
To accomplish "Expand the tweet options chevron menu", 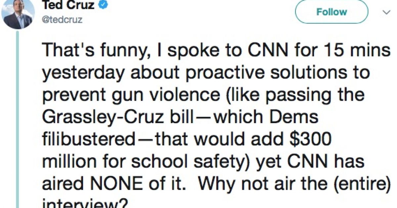I will pos(386,12).
